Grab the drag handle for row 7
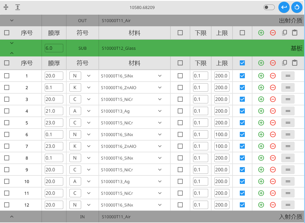 click(288, 146)
